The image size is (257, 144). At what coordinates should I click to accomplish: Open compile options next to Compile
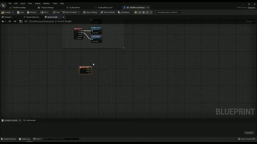pos(13,12)
